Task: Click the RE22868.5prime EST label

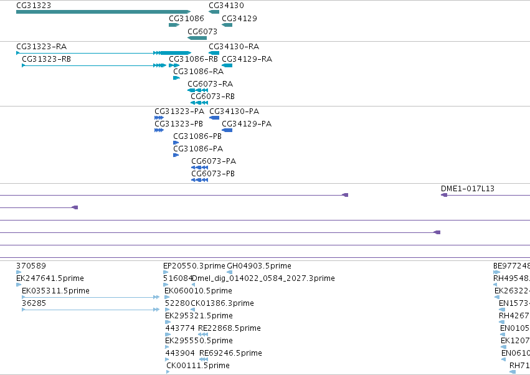Action: point(230,328)
